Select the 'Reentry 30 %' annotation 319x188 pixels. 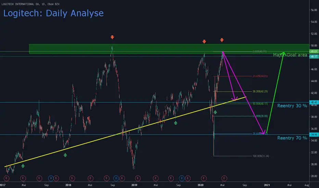point(292,106)
